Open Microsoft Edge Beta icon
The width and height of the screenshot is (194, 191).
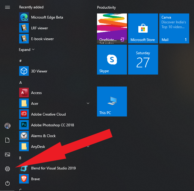point(24,17)
